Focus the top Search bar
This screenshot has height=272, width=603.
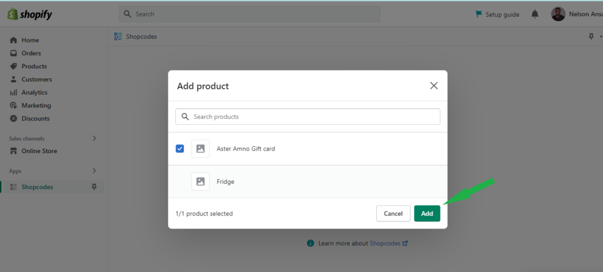coord(249,14)
